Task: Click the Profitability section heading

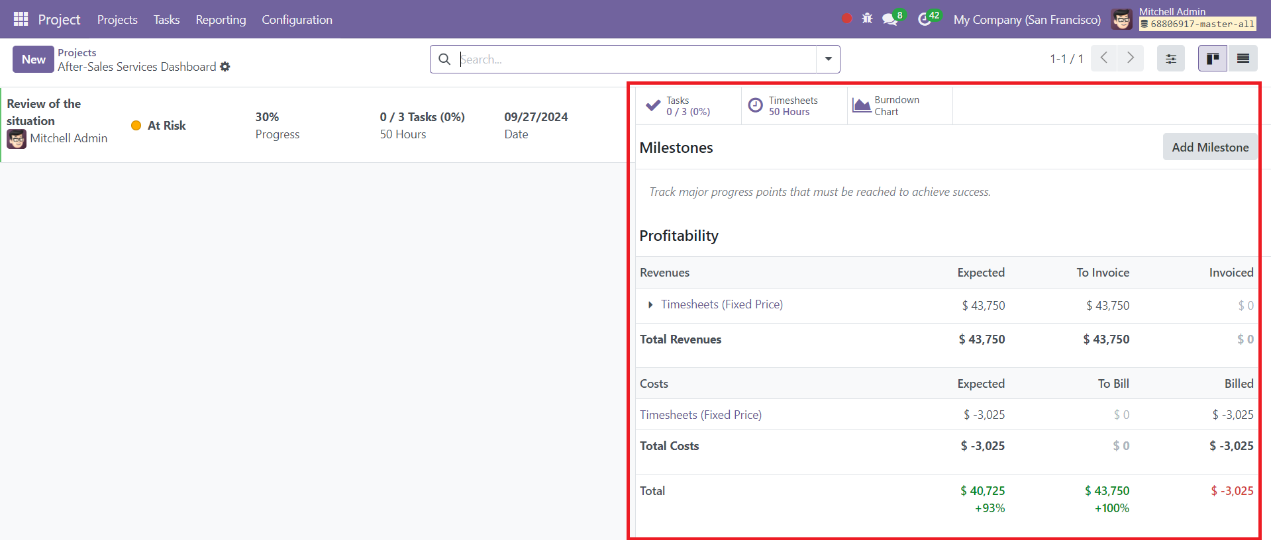Action: (679, 236)
